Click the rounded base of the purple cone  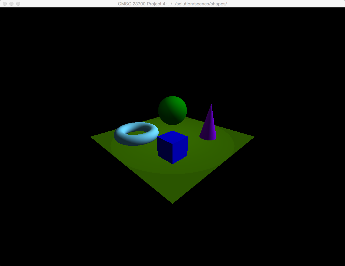click(208, 138)
